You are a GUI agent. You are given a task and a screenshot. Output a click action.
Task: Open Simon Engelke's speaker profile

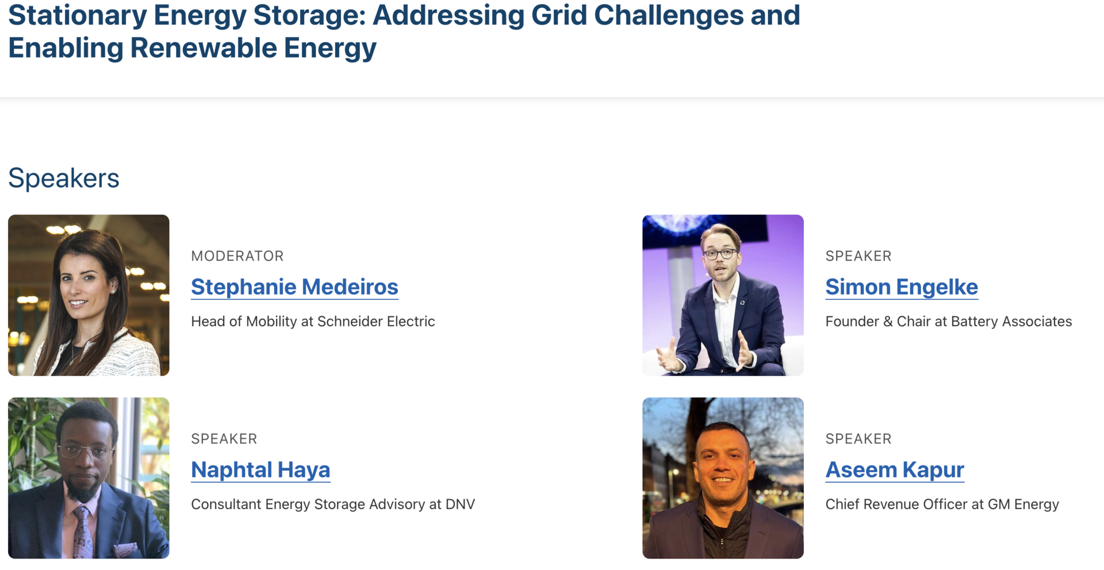[901, 287]
